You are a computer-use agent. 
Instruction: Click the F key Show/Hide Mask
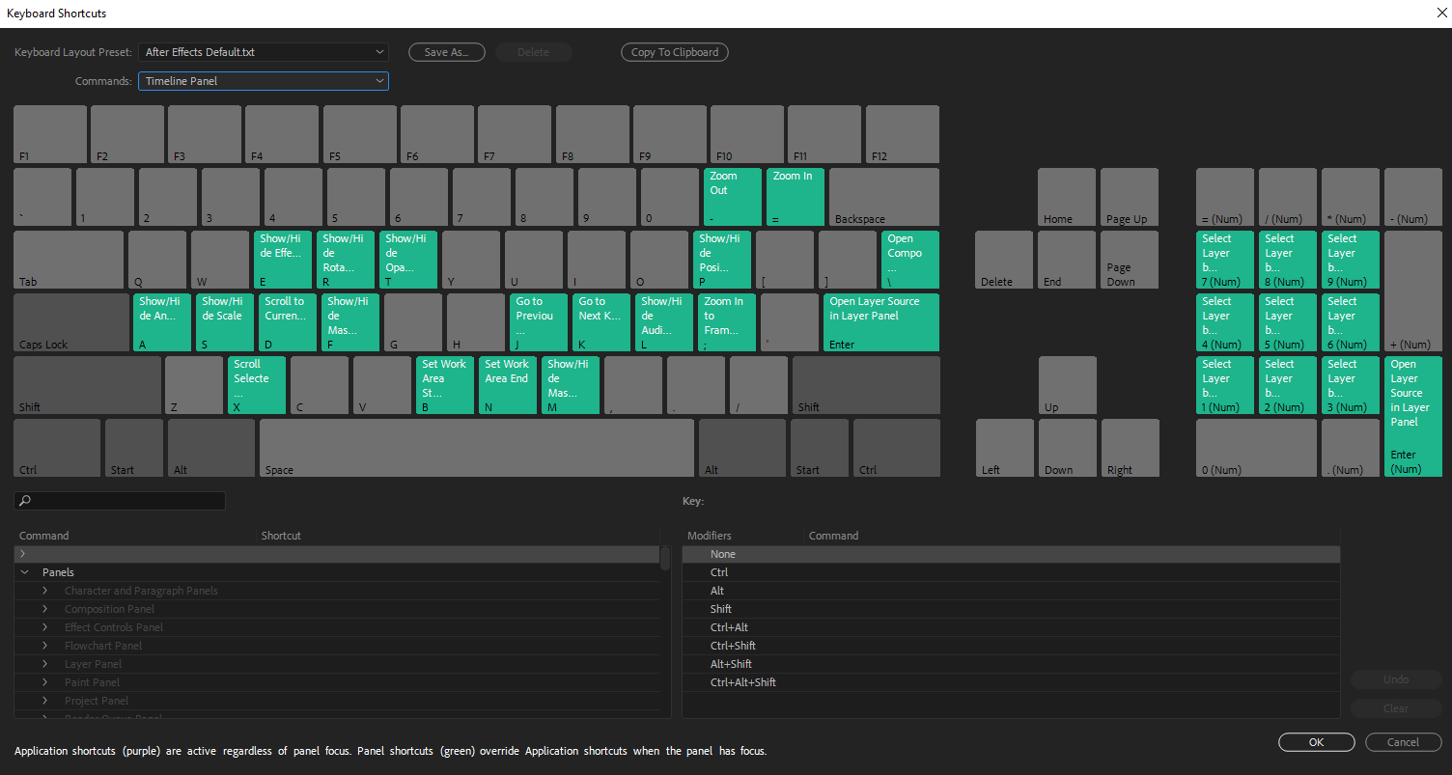[x=350, y=322]
